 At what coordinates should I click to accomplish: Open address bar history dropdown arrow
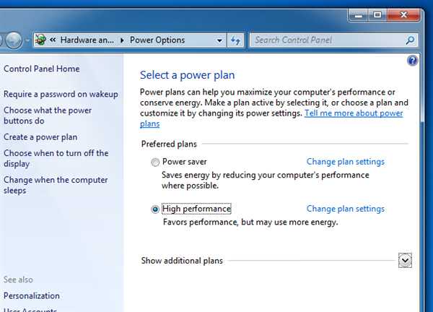[x=219, y=40]
